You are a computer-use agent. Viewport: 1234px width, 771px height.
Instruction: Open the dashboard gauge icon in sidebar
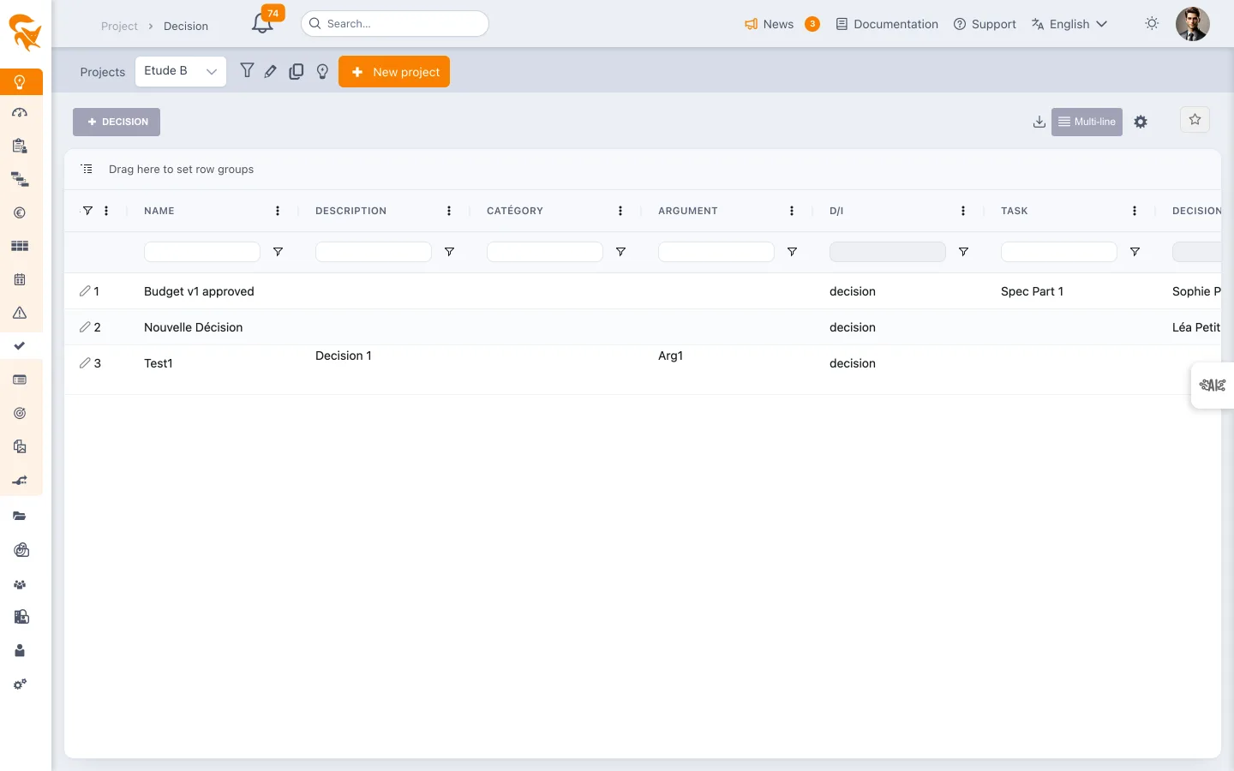20,113
